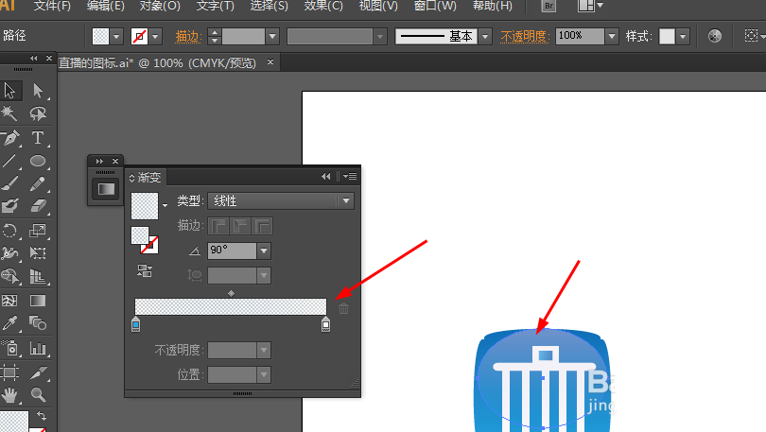Activate the Slice tool
Screen dimensions: 766x432
click(x=38, y=372)
